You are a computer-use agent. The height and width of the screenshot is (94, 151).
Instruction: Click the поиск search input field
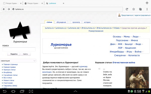tap(19, 49)
